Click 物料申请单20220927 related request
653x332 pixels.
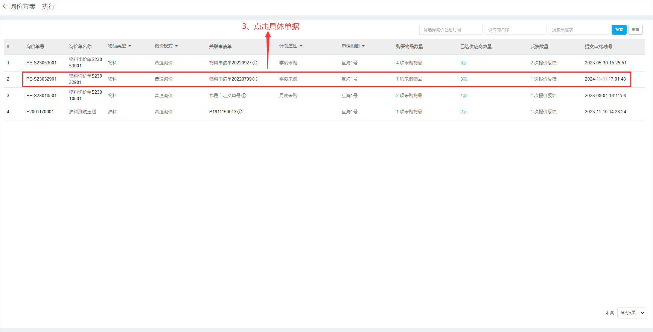pyautogui.click(x=230, y=63)
